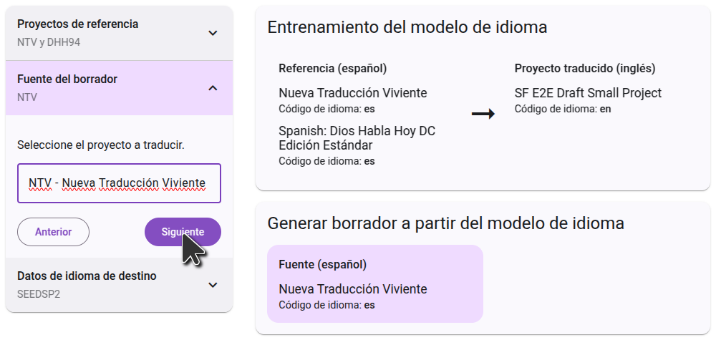Image resolution: width=716 pixels, height=340 pixels.
Task: Expand the Proyectos de referencia chevron
Action: click(x=212, y=33)
